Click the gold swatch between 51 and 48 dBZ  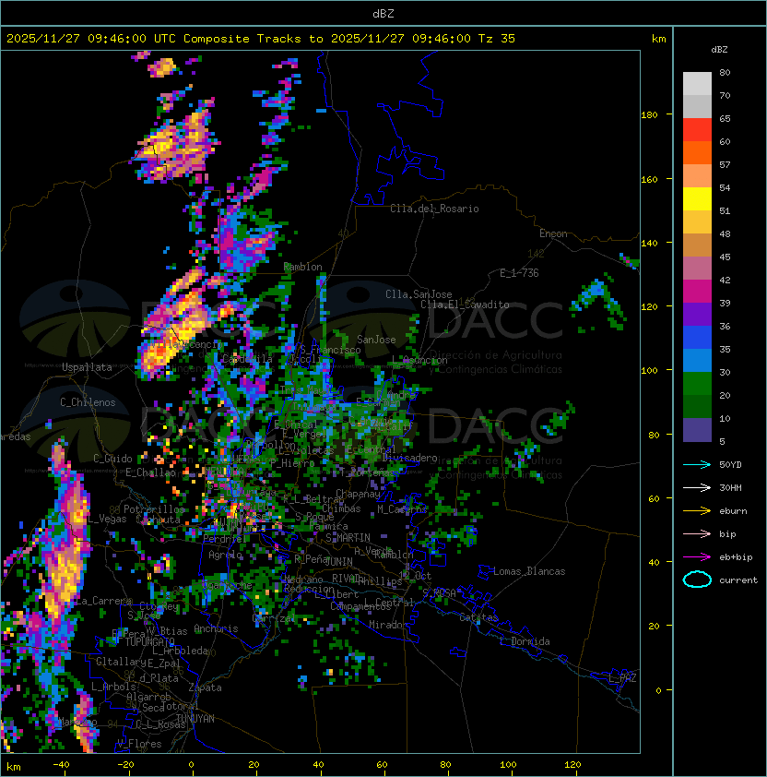point(697,222)
